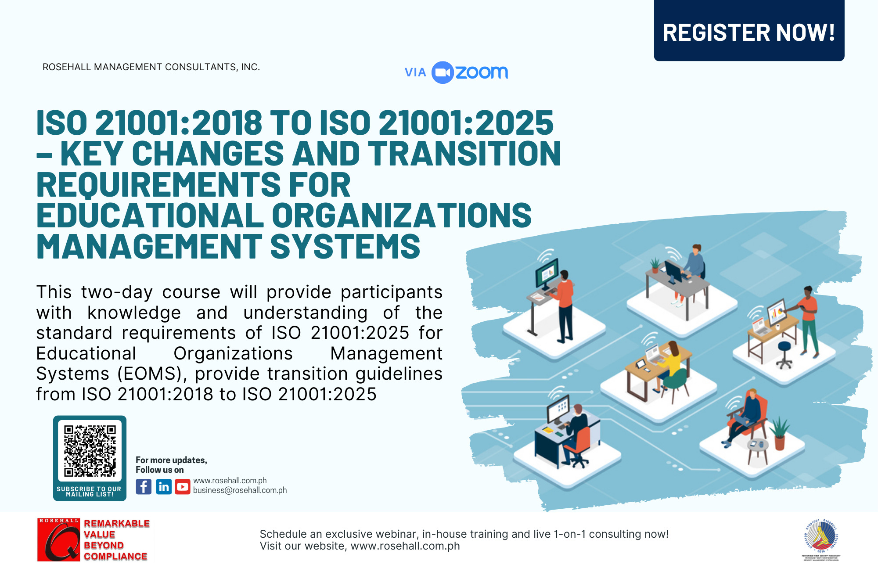
Task: Click the Zoom camera logo icon
Action: click(x=442, y=72)
